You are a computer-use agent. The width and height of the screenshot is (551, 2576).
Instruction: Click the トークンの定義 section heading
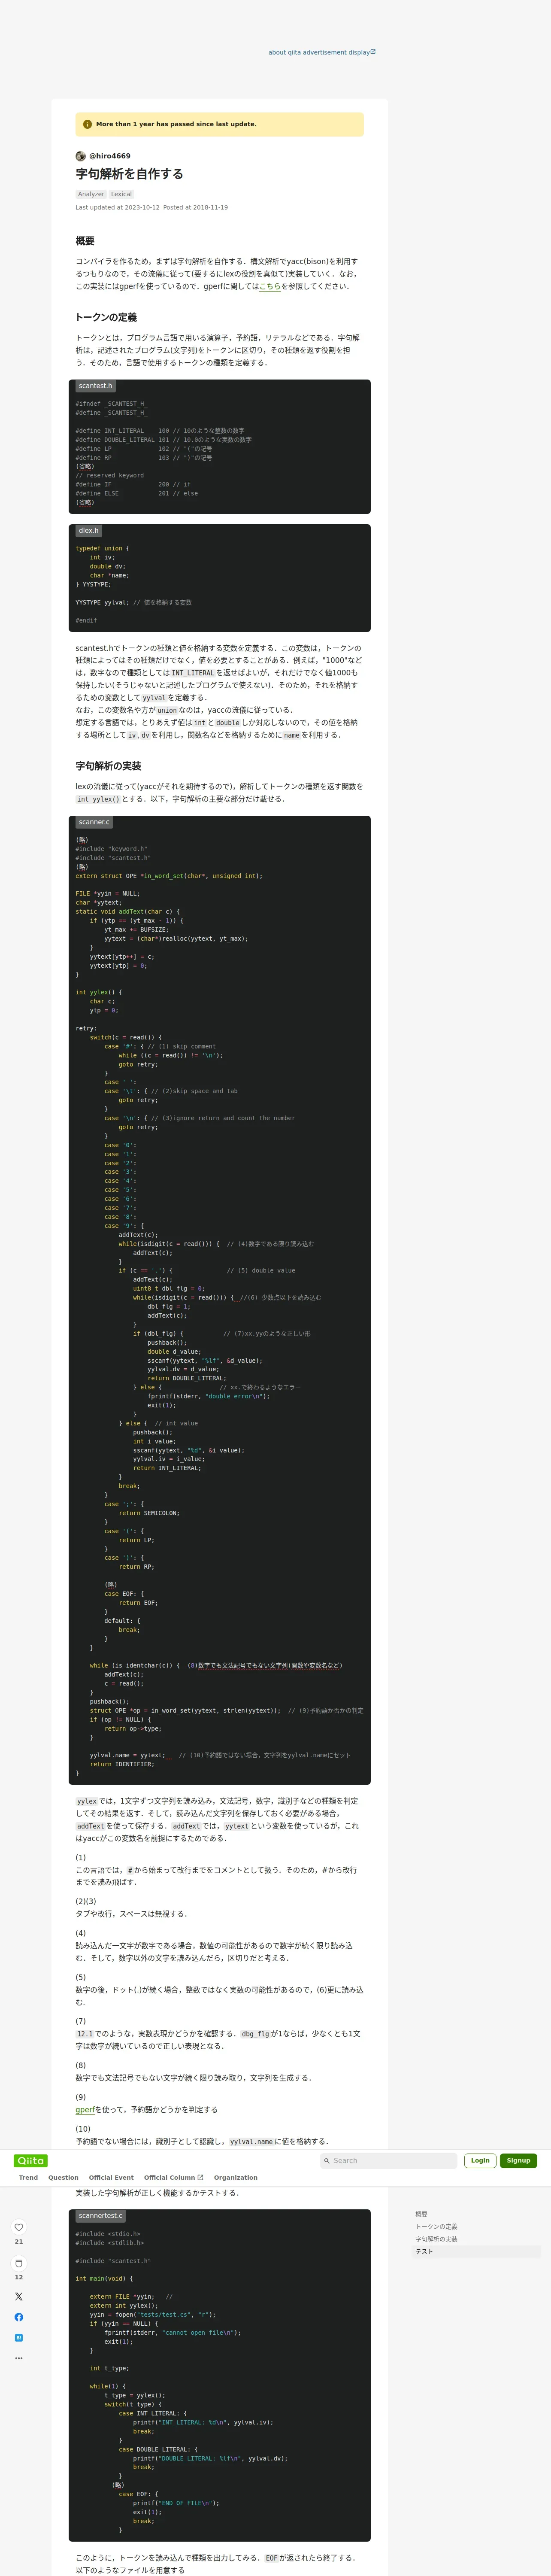(x=106, y=317)
